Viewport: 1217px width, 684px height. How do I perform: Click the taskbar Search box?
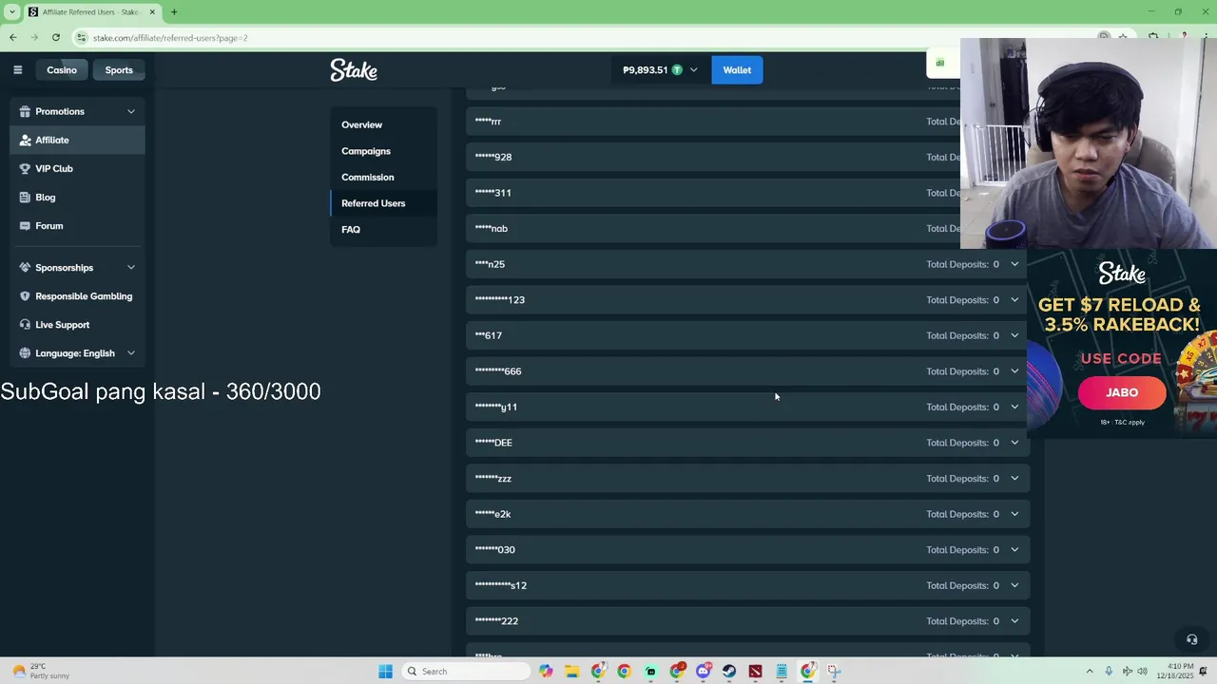465,671
